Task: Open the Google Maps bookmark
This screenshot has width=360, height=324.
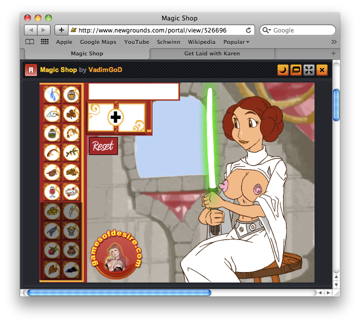Action: pos(98,42)
